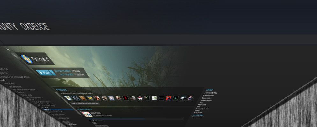Open the Discussions link

(206, 98)
